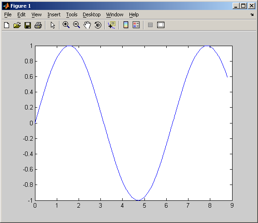Enable the Rotate 3D tool
The height and width of the screenshot is (223, 258).
point(98,25)
